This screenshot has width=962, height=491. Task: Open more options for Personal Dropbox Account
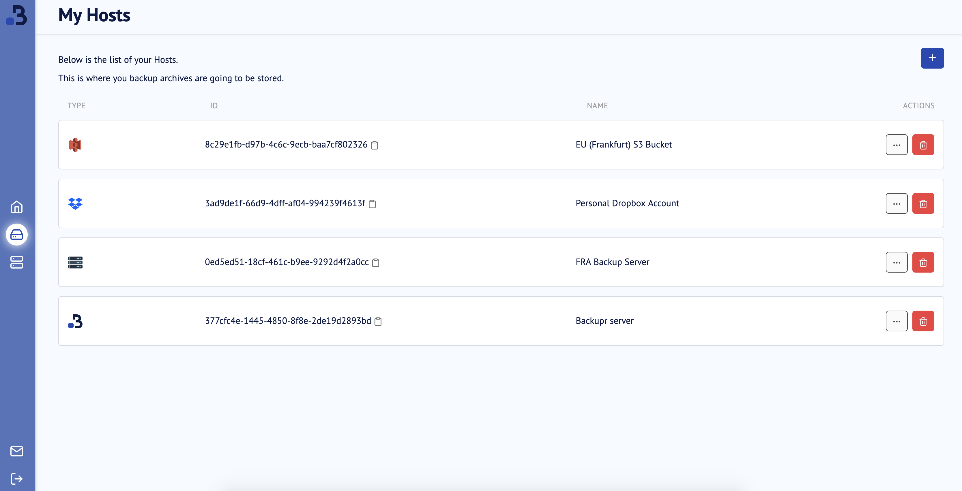tap(897, 203)
